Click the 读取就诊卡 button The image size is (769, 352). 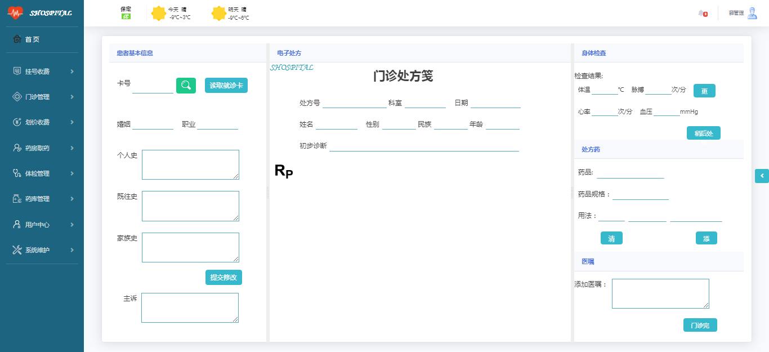tap(226, 86)
